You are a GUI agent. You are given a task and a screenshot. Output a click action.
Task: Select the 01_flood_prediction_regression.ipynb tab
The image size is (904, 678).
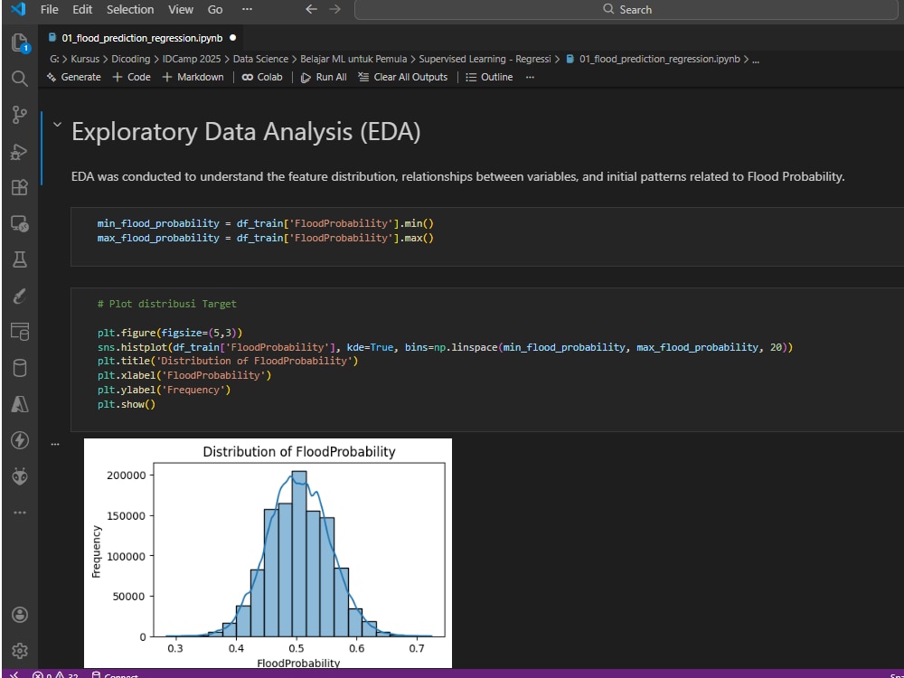142,38
